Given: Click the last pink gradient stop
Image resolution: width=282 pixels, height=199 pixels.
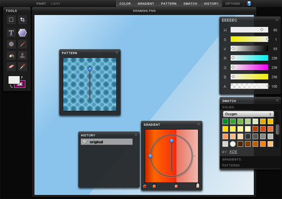Looking at the screenshot, I should [197, 186].
